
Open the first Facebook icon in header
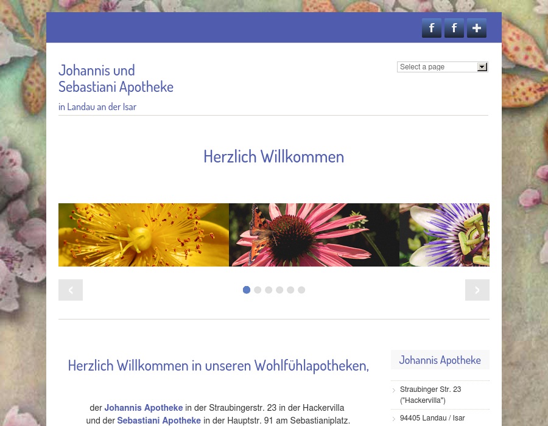[x=432, y=28]
